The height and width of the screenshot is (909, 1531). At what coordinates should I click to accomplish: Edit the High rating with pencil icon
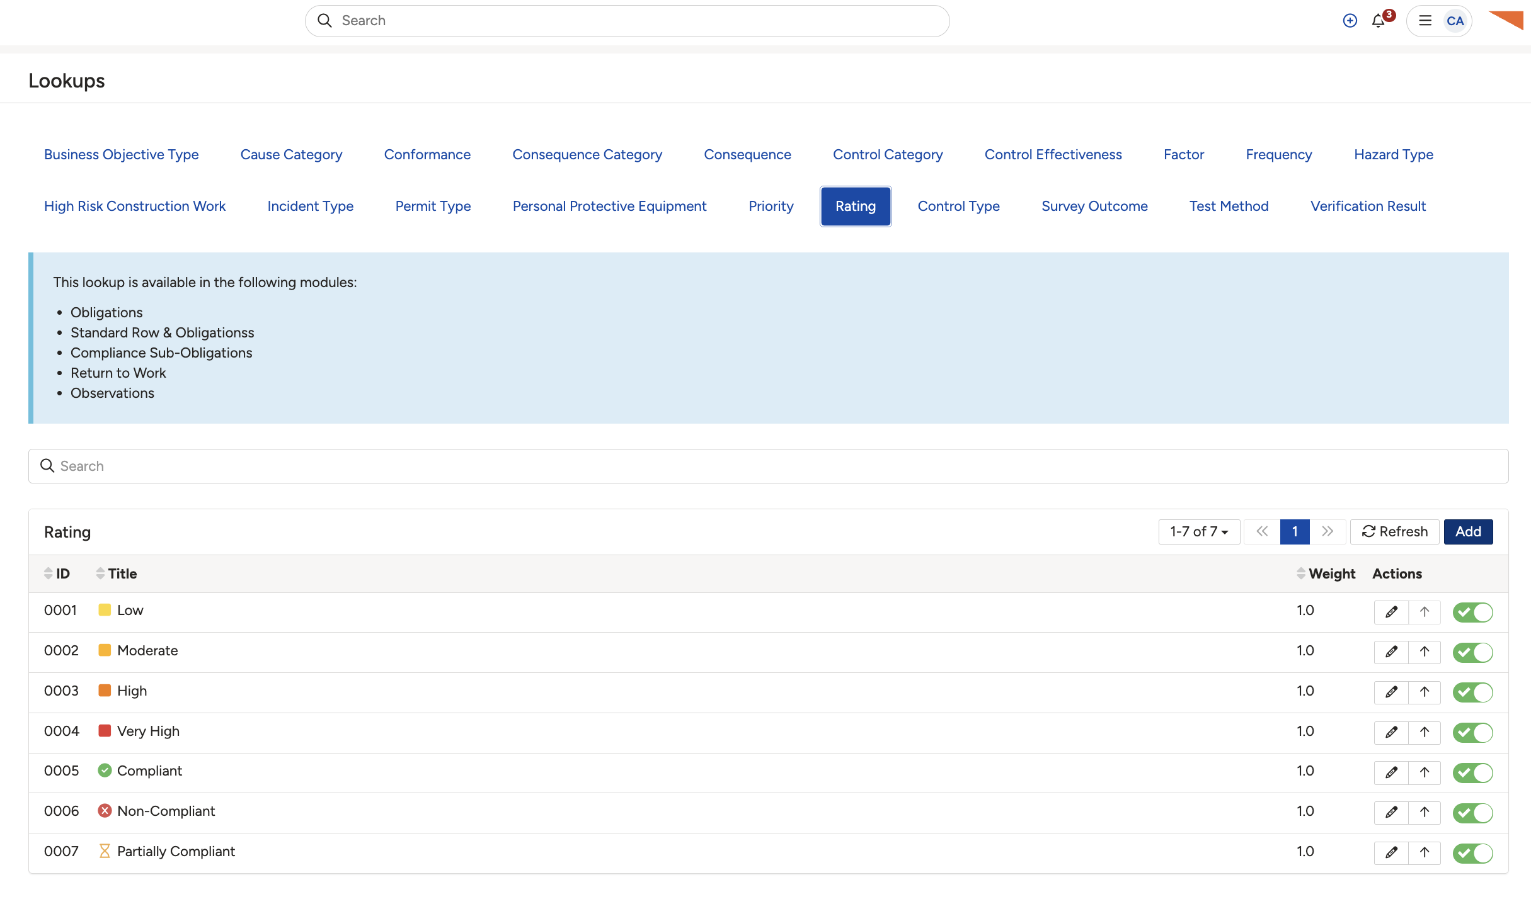1391,692
